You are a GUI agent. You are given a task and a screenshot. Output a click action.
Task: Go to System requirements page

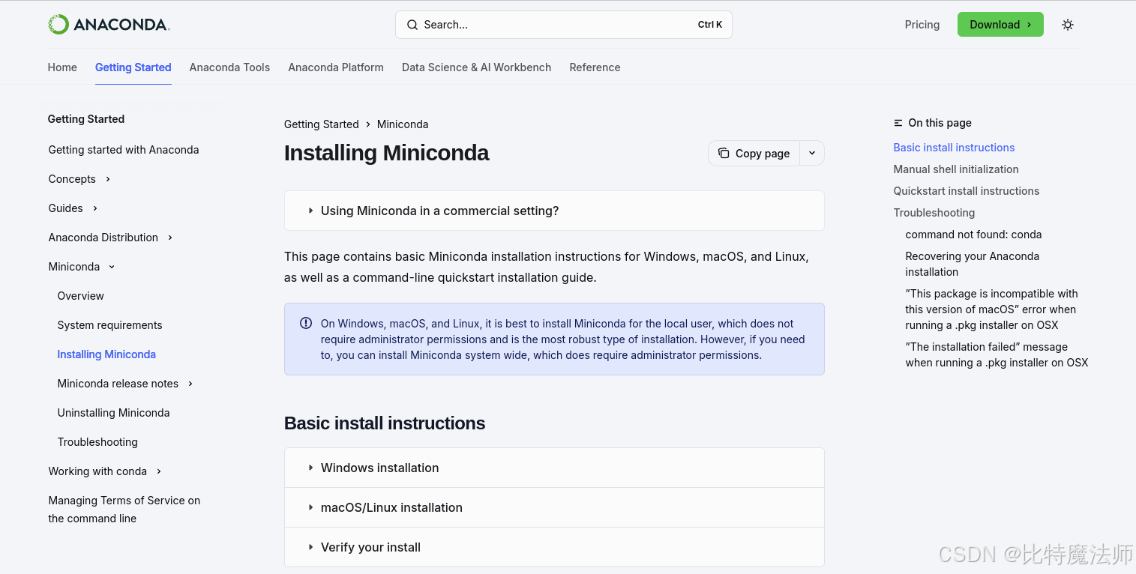coord(109,325)
